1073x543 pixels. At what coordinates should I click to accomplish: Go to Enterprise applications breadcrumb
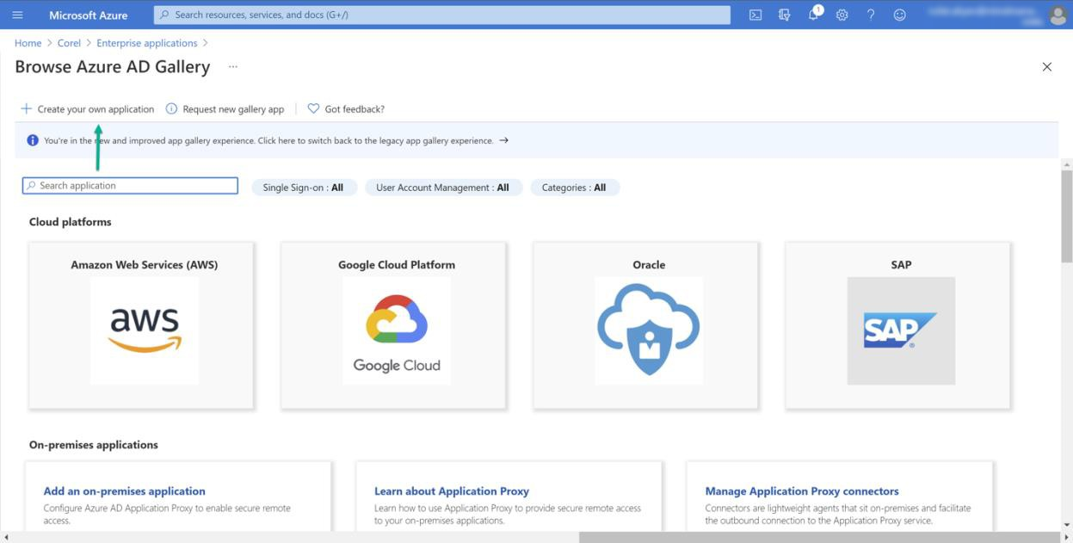147,43
